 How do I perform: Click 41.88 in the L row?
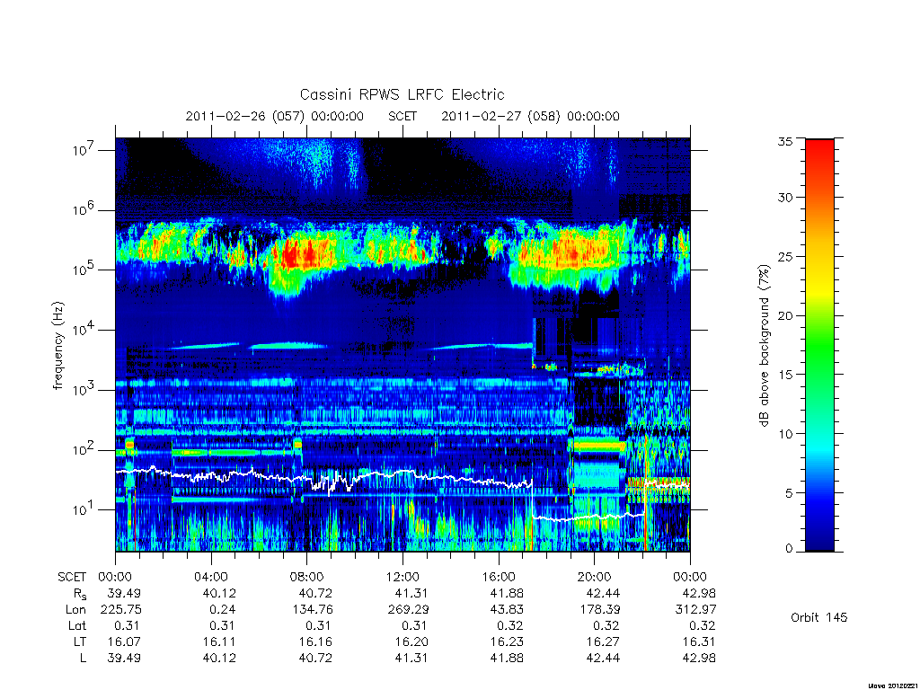pyautogui.click(x=507, y=659)
